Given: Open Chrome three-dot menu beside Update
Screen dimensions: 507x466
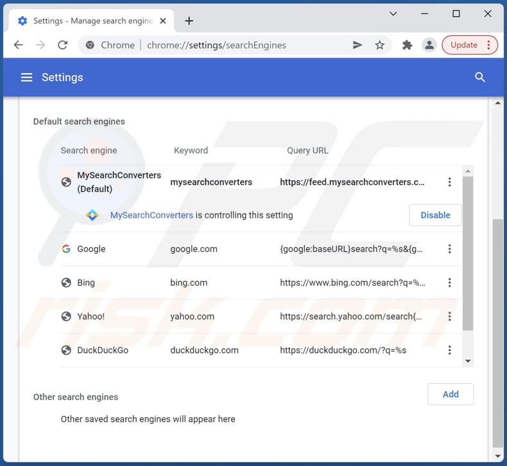Looking at the screenshot, I should point(489,45).
